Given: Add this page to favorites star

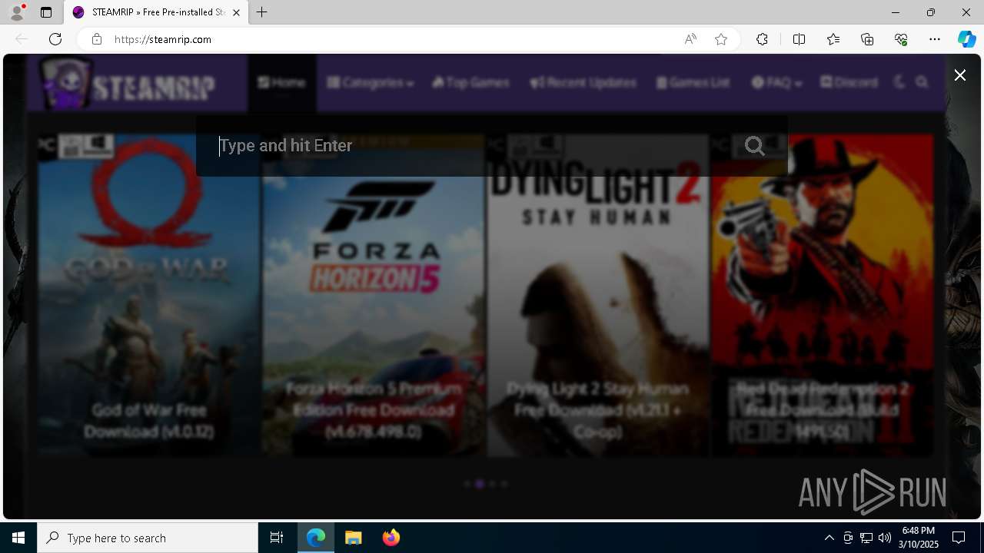Looking at the screenshot, I should (721, 39).
